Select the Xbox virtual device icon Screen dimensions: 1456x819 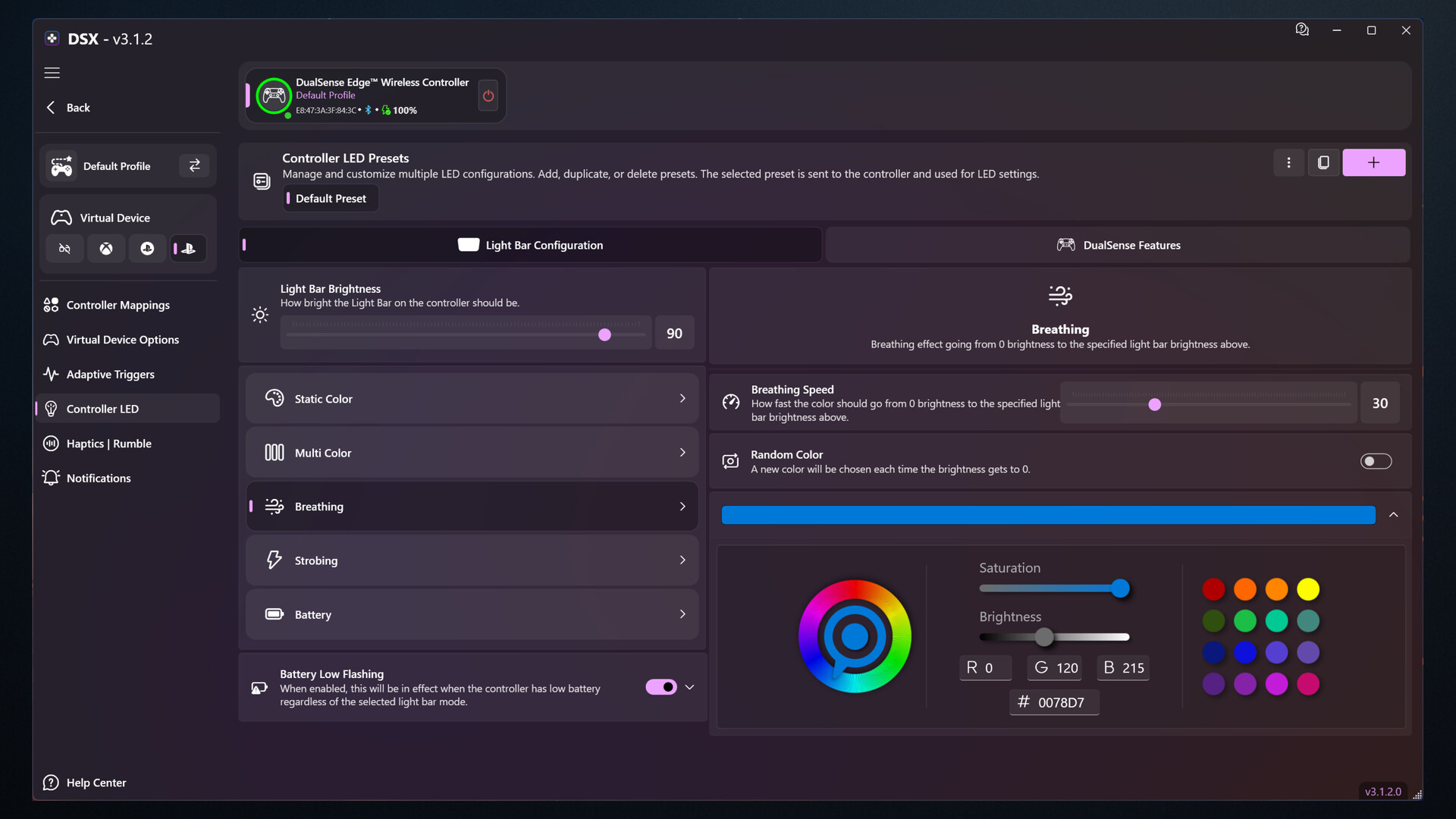click(x=106, y=248)
